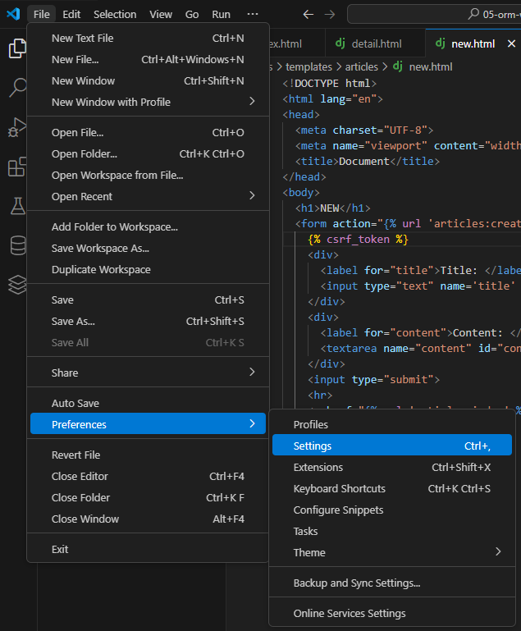Toggle Auto Save option

pyautogui.click(x=148, y=403)
